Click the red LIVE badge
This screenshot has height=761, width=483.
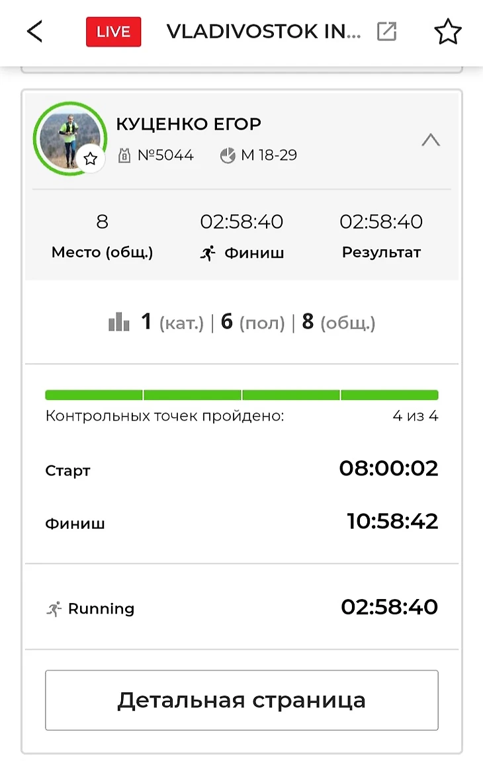113,32
